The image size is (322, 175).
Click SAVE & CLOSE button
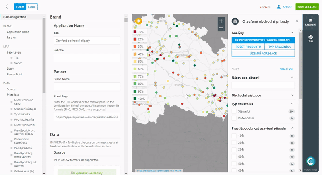[307, 7]
